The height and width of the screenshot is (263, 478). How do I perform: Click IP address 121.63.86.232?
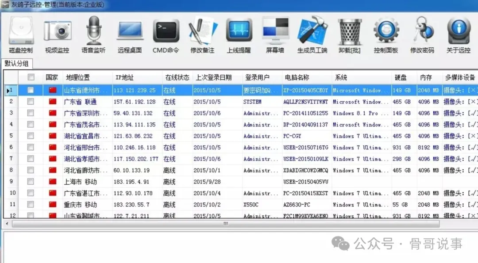coord(133,136)
